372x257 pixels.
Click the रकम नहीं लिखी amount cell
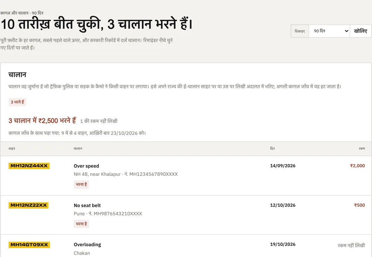351,245
